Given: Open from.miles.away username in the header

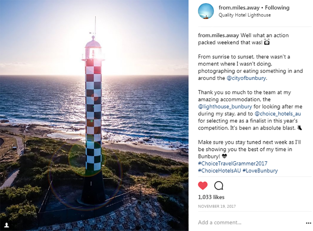Looking at the screenshot, I should pos(239,8).
